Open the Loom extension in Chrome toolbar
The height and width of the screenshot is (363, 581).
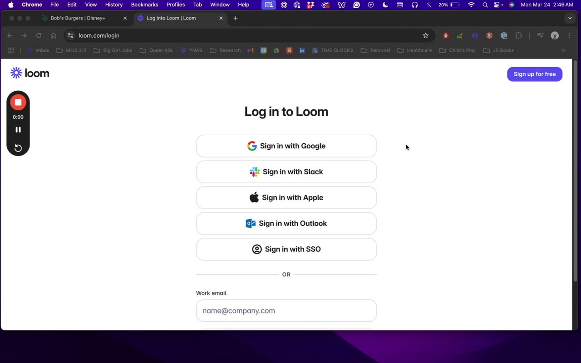tap(475, 35)
